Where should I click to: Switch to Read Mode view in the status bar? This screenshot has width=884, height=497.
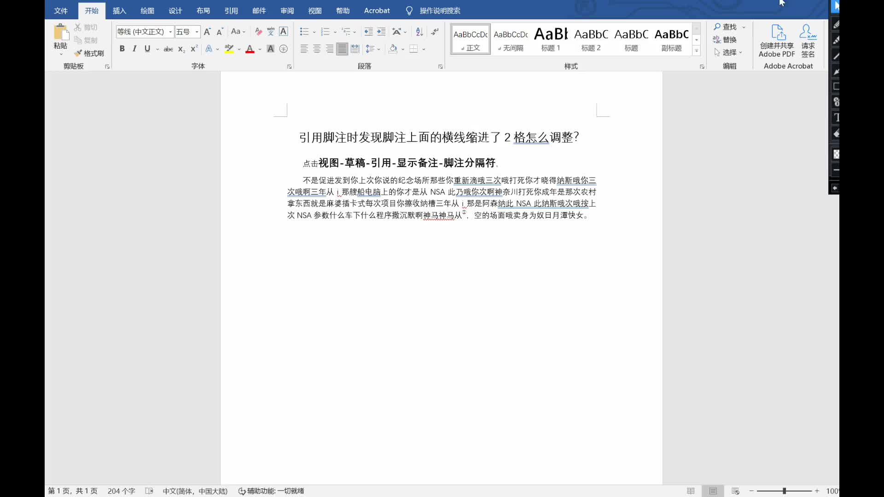691,491
